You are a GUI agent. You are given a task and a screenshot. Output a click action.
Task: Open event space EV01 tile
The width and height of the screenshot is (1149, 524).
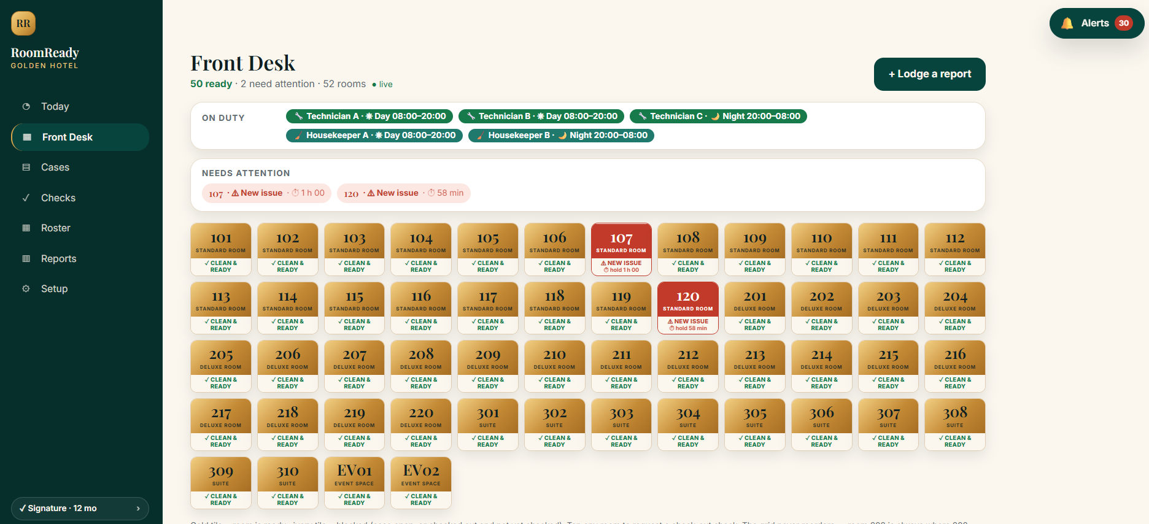[354, 482]
